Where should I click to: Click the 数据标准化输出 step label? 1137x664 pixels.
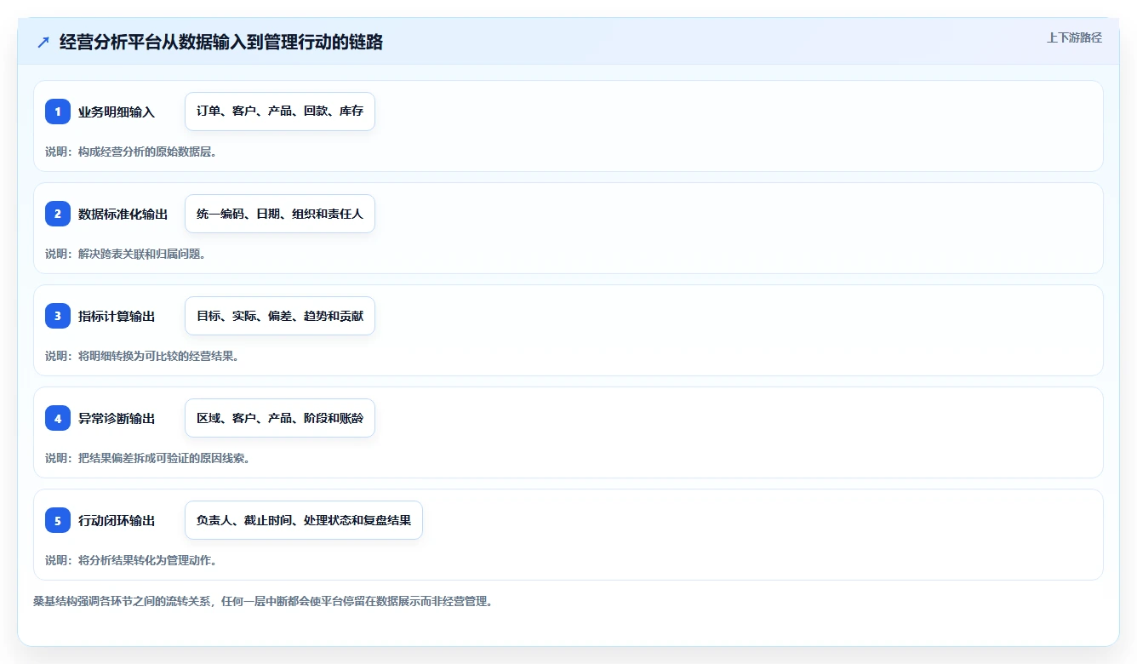[123, 214]
